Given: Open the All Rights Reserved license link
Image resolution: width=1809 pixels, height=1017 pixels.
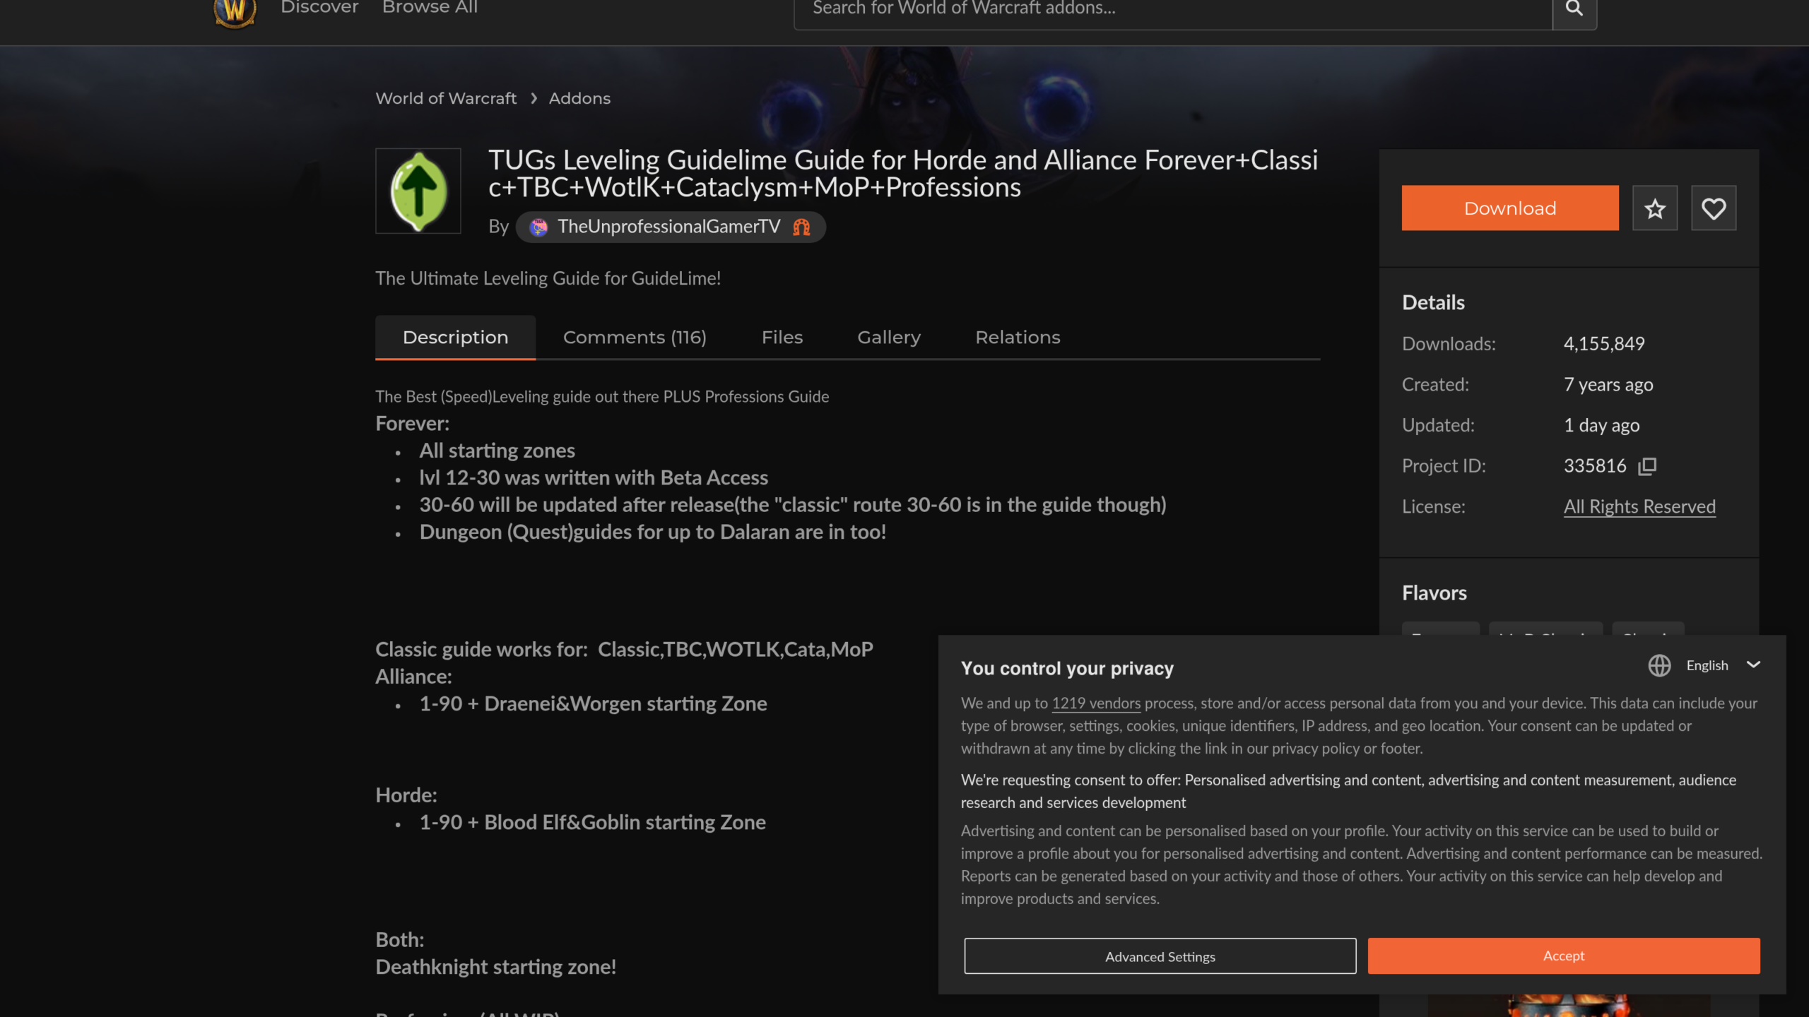Looking at the screenshot, I should 1639,506.
